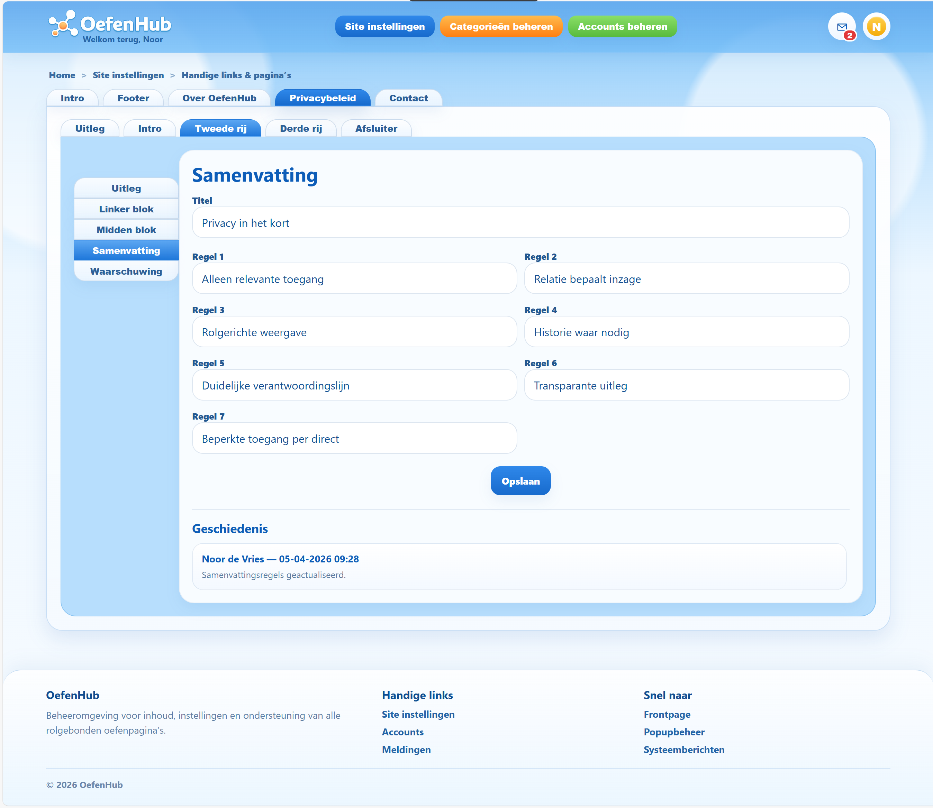Switch to the Afsluiter tab
933x808 pixels.
[x=376, y=129]
